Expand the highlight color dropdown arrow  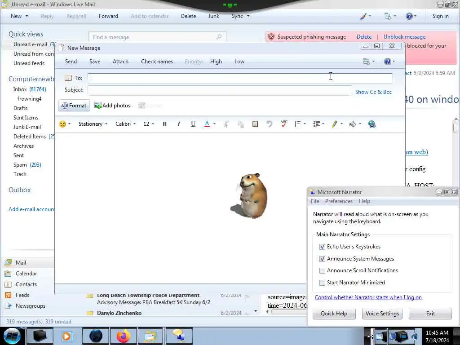coord(342,124)
